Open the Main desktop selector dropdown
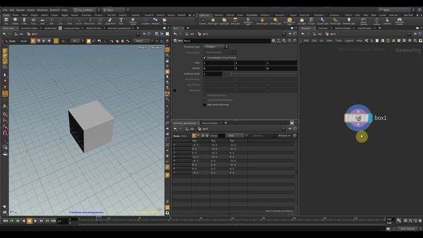 pyautogui.click(x=395, y=10)
